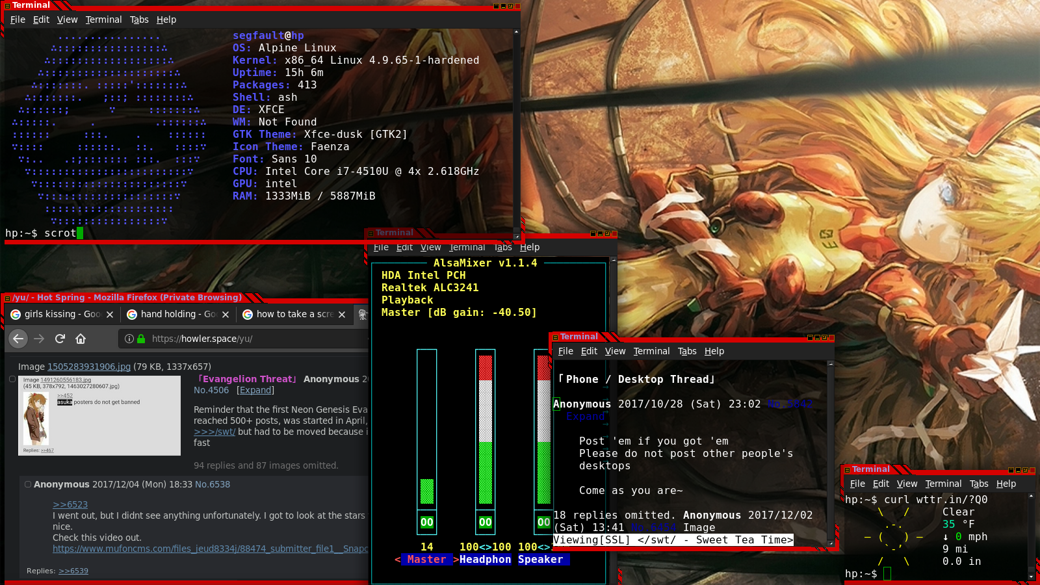Go to the Firefox home page icon

click(x=81, y=339)
